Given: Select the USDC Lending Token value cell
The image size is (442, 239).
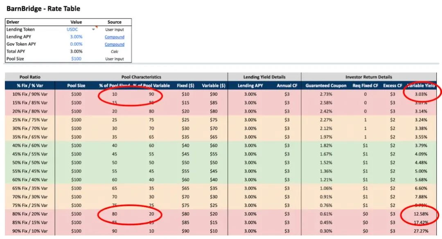Looking at the screenshot, I should click(x=73, y=29).
